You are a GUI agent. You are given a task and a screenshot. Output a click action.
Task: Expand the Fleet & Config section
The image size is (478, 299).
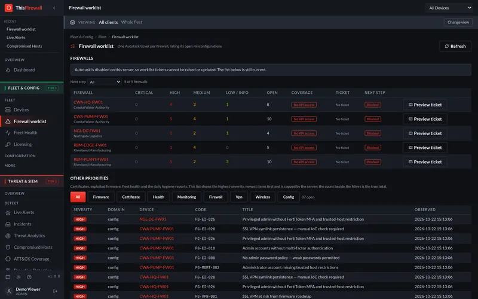[x=32, y=88]
